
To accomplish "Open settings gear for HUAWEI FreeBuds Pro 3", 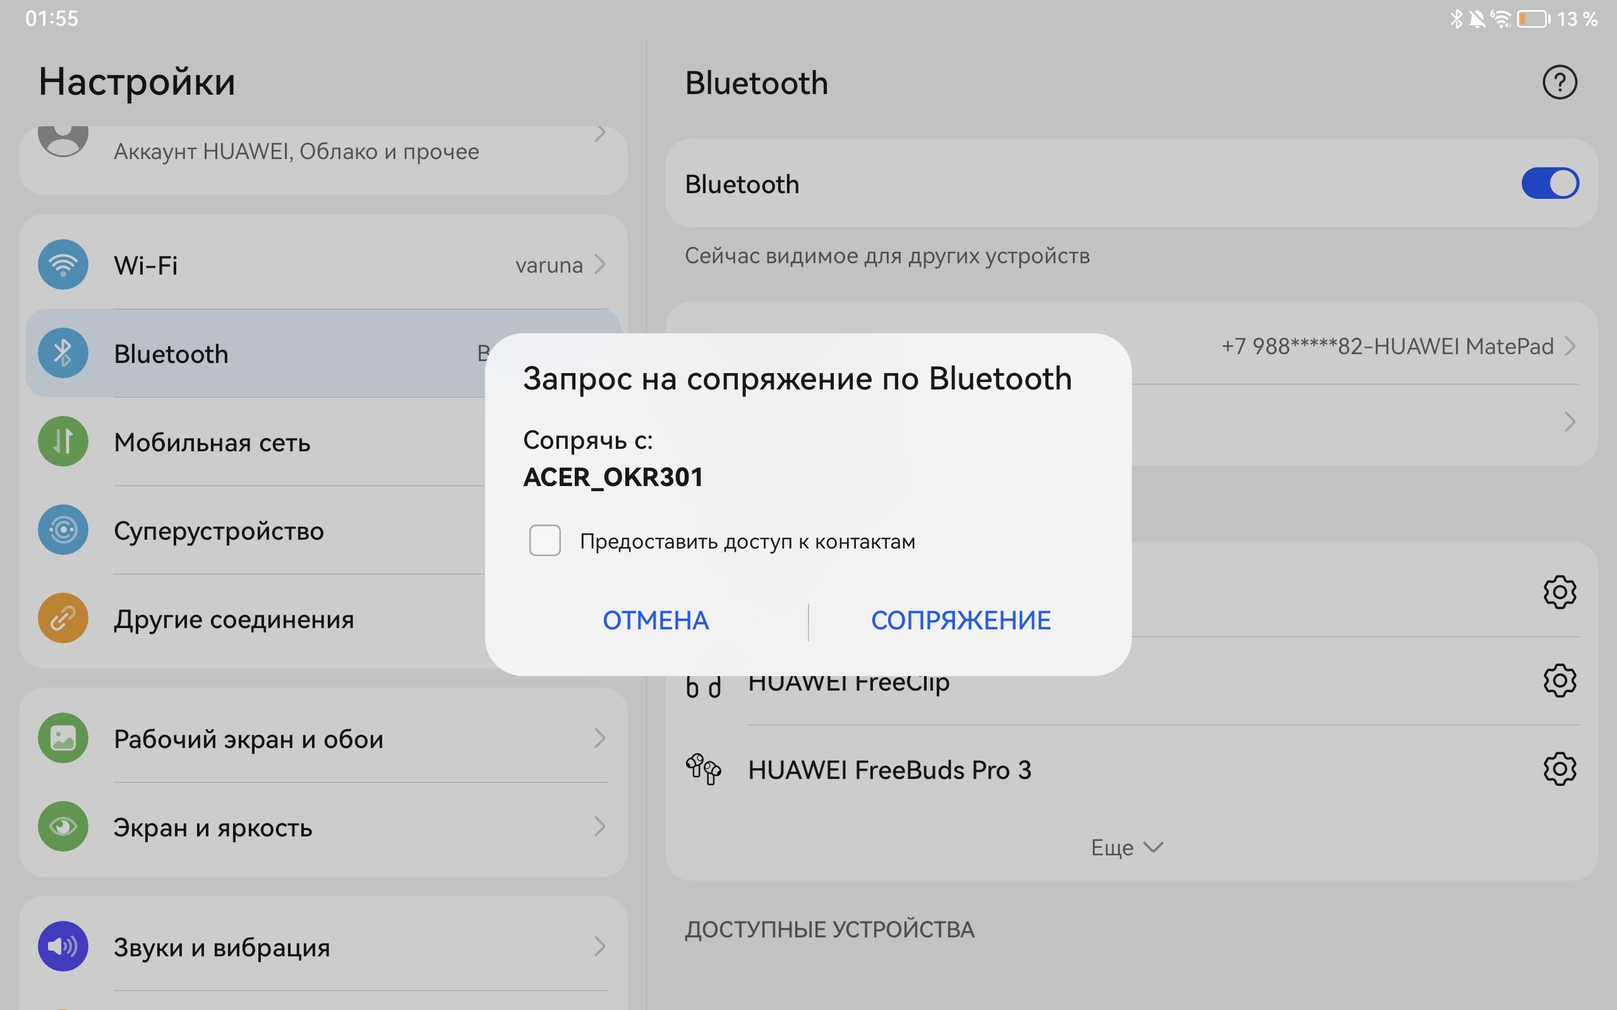I will (x=1560, y=769).
